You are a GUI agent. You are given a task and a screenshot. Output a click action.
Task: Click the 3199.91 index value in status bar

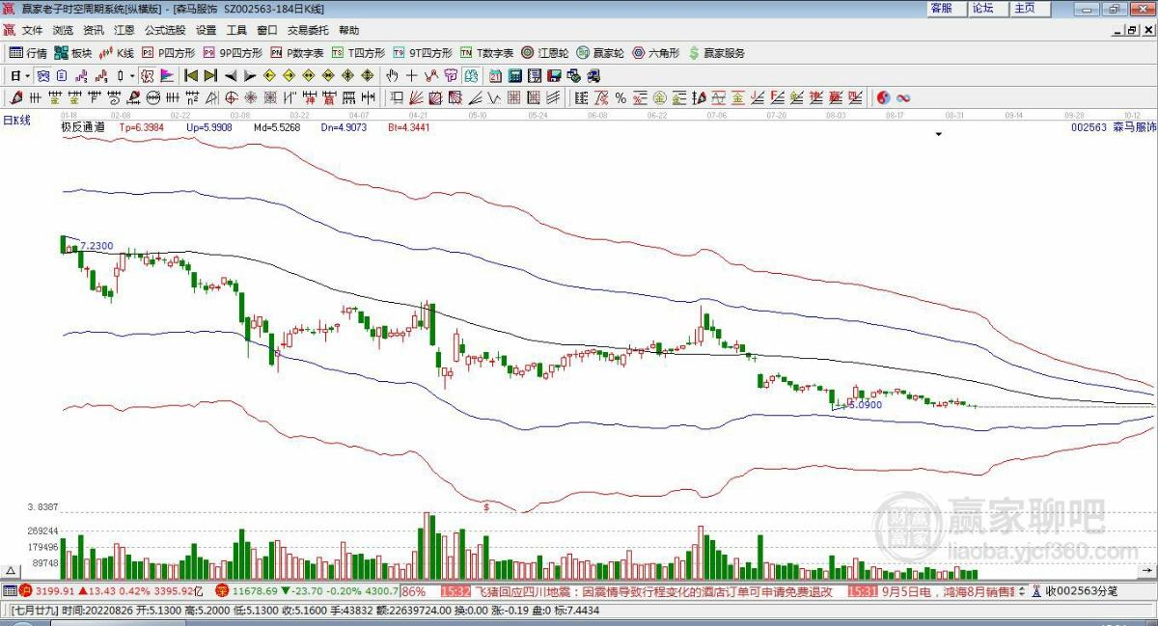(x=54, y=590)
